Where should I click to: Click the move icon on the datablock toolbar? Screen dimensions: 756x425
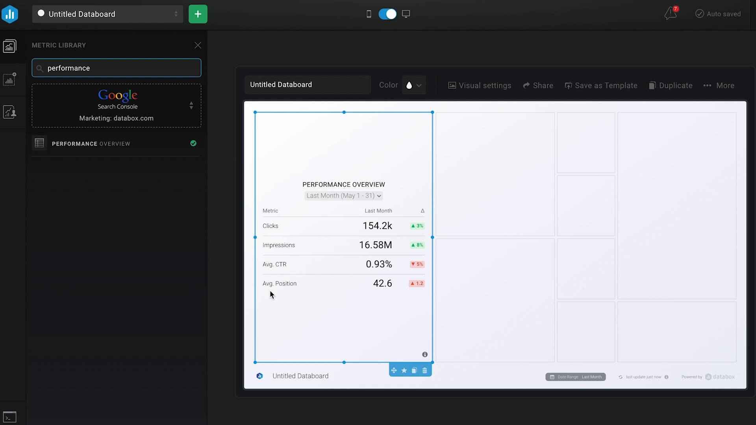(x=394, y=371)
